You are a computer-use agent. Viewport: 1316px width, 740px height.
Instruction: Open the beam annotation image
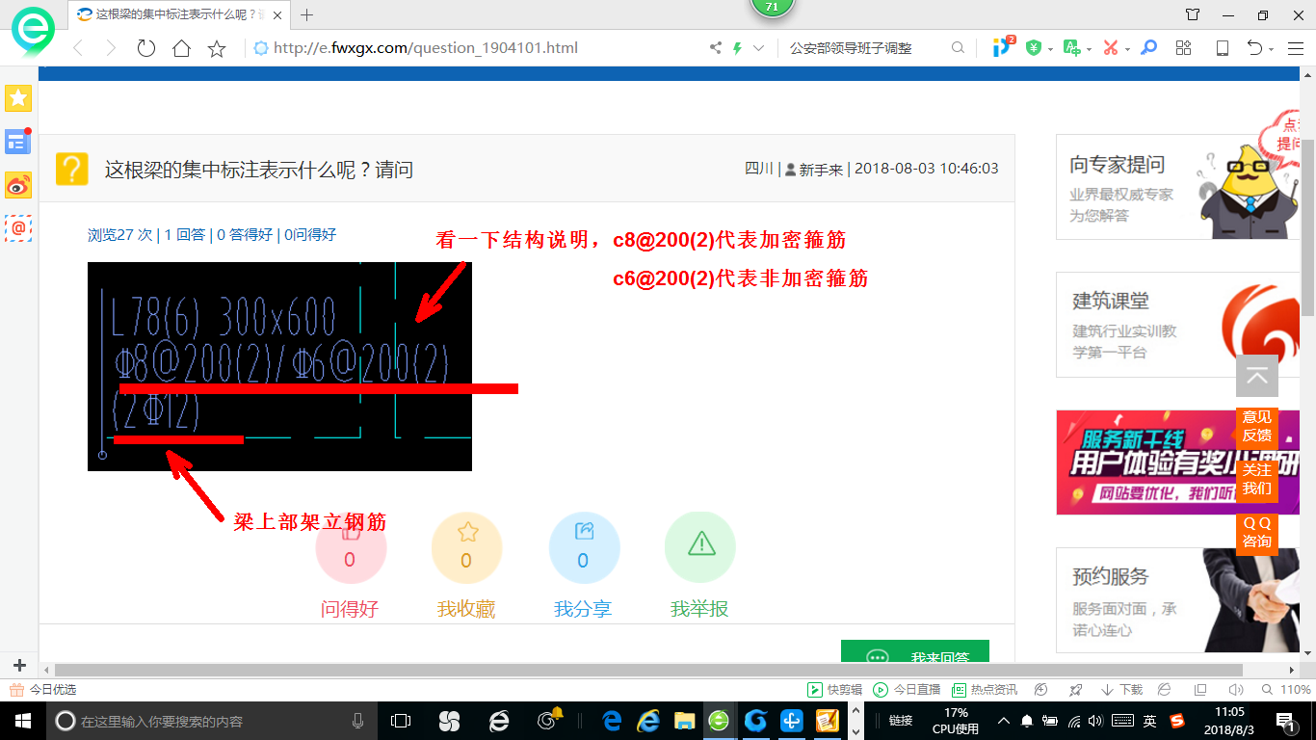click(x=279, y=366)
